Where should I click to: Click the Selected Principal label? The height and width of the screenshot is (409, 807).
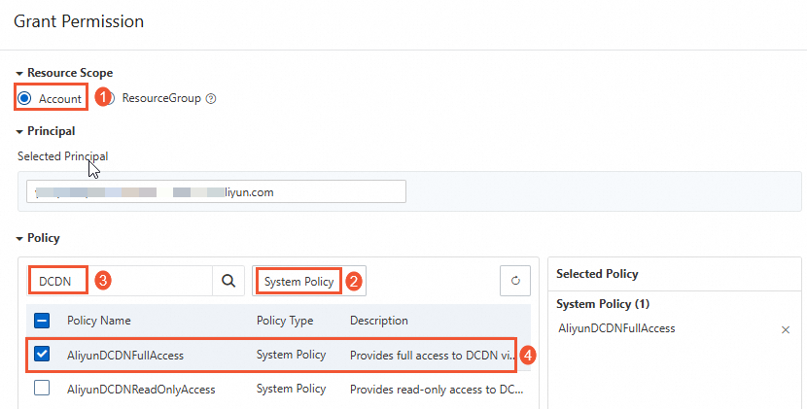[63, 155]
